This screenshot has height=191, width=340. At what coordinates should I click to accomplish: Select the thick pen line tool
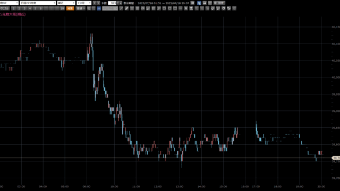click(126, 8)
